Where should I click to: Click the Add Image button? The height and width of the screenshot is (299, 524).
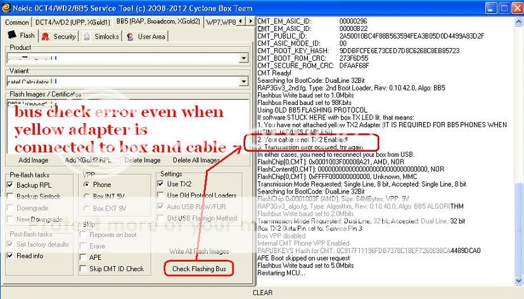pos(34,160)
